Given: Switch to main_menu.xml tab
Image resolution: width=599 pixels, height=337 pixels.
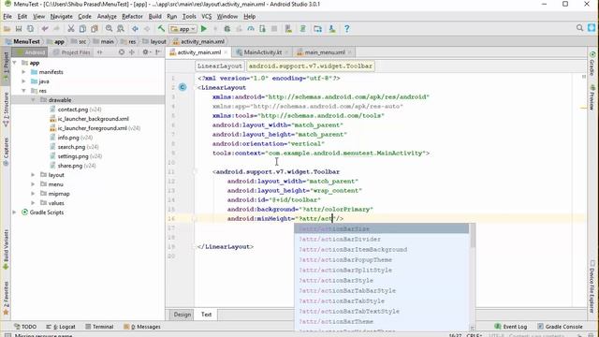Looking at the screenshot, I should [x=325, y=52].
